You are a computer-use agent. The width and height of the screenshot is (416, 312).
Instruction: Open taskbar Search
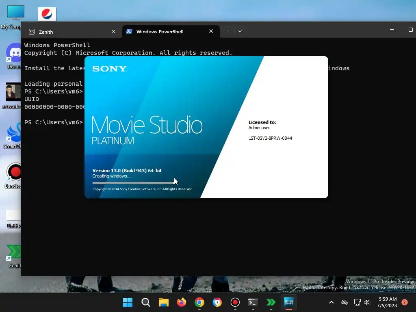(146, 302)
